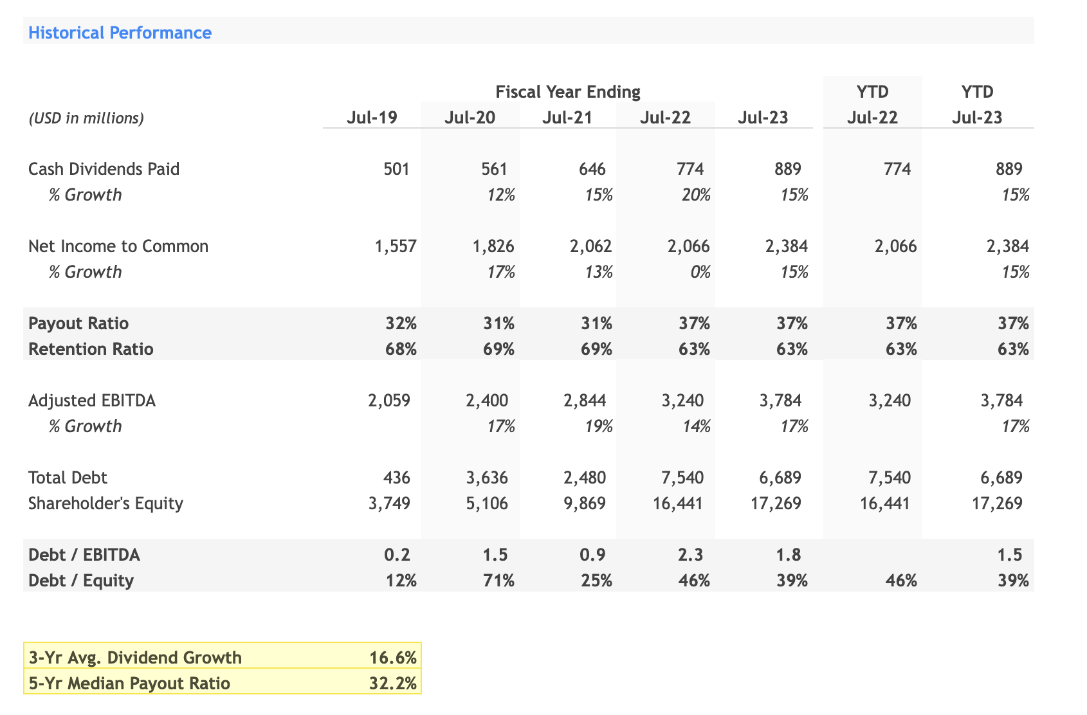This screenshot has height=715, width=1087.
Task: Select the Payout Ratio row label
Action: tap(77, 323)
